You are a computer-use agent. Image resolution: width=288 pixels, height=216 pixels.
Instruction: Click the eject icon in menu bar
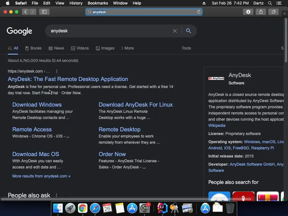coord(204,3)
